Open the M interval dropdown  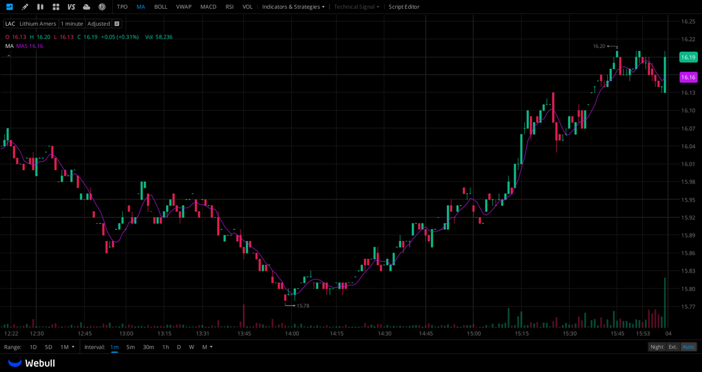(207, 347)
